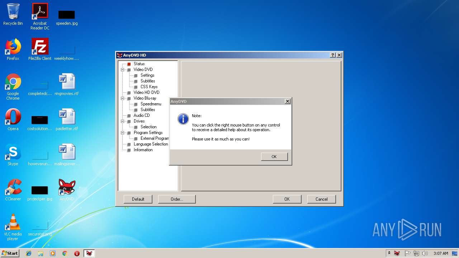Select Status in the settings tree

pos(139,64)
